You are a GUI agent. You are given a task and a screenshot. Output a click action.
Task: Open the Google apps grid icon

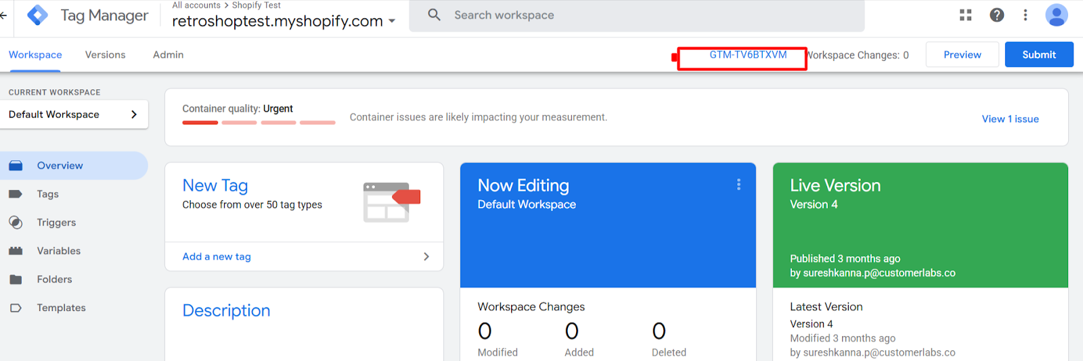pos(966,15)
